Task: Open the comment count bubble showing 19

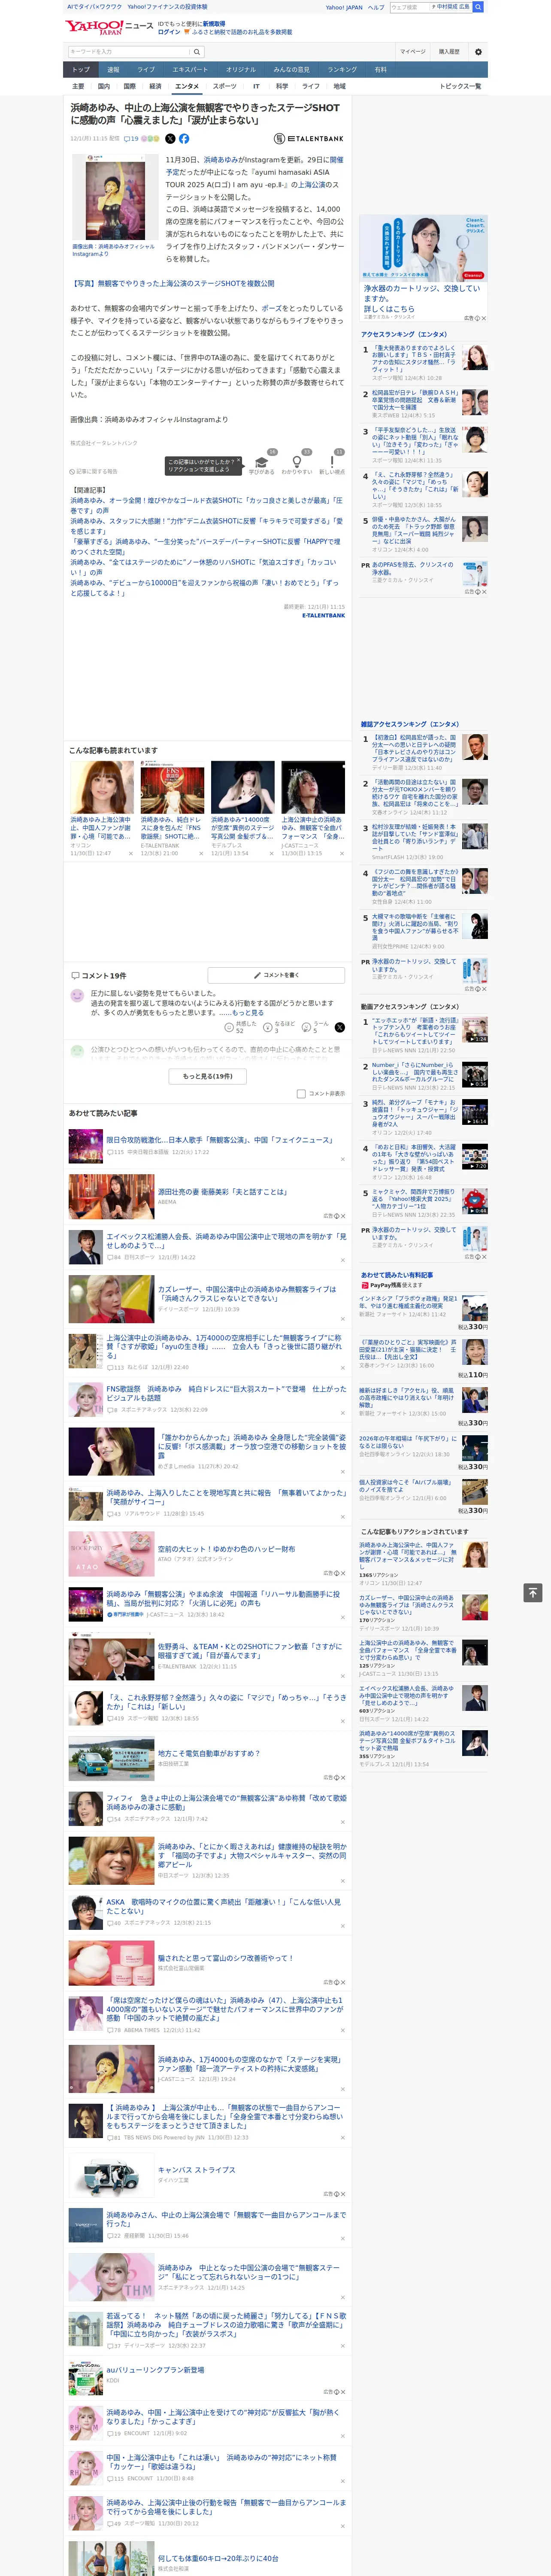Action: point(131,139)
